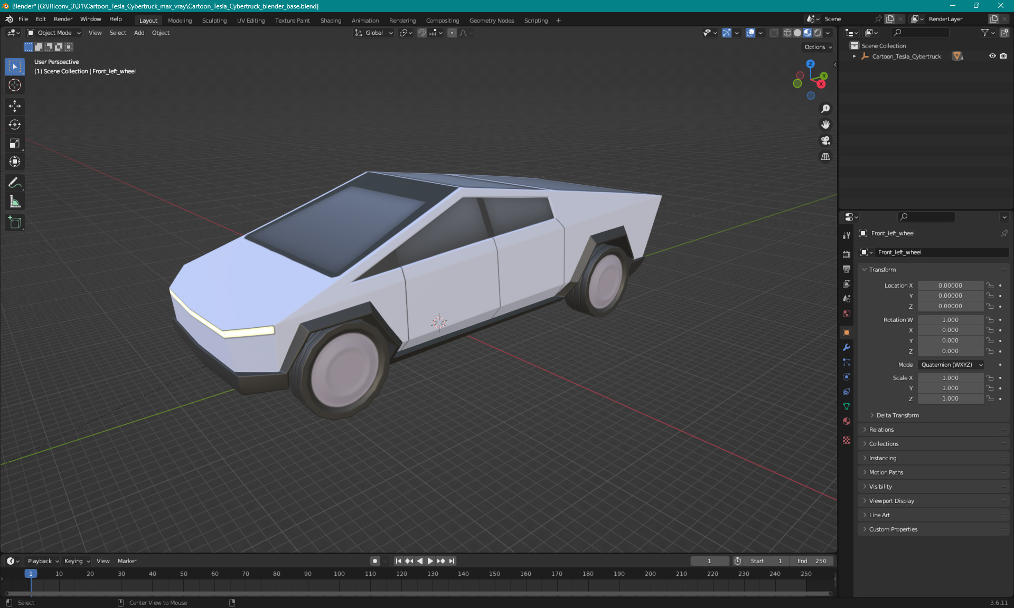The width and height of the screenshot is (1014, 608).
Task: Open the timeline Playback popover
Action: pyautogui.click(x=43, y=561)
